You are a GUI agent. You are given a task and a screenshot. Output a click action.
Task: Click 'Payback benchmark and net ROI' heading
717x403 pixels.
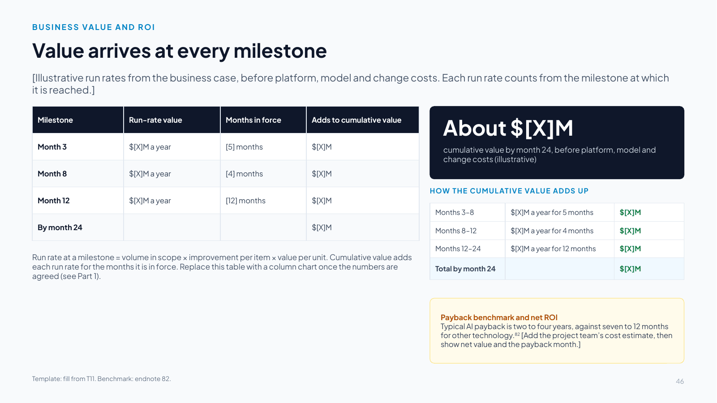pyautogui.click(x=499, y=317)
